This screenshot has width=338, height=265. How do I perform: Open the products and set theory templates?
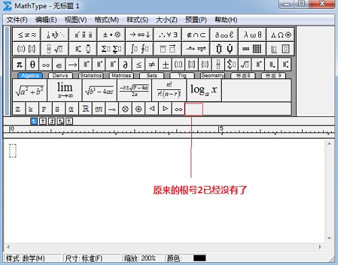tap(224, 49)
